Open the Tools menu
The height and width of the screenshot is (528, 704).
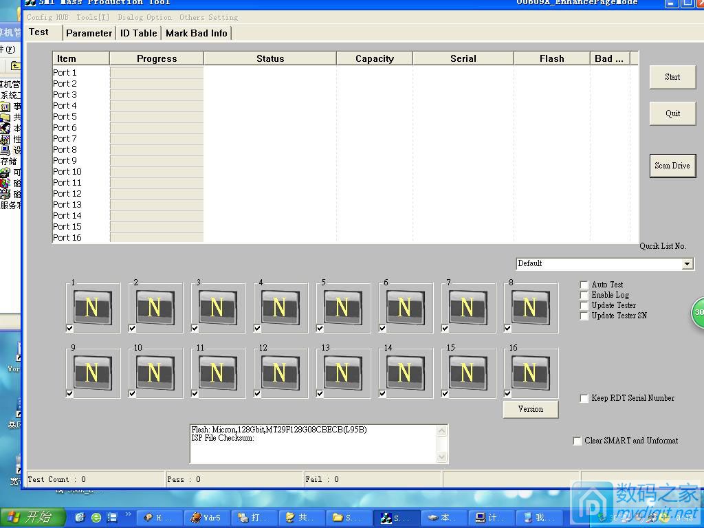93,17
